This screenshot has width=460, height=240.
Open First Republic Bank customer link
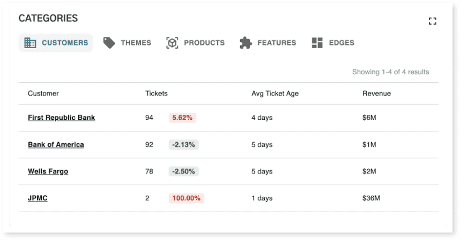tap(61, 118)
